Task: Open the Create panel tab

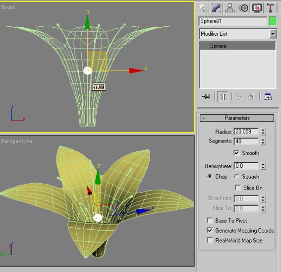Action: click(203, 8)
